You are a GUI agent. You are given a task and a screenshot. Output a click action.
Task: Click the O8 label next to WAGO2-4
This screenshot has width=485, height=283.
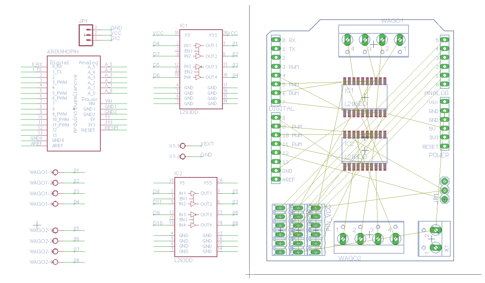(77, 260)
